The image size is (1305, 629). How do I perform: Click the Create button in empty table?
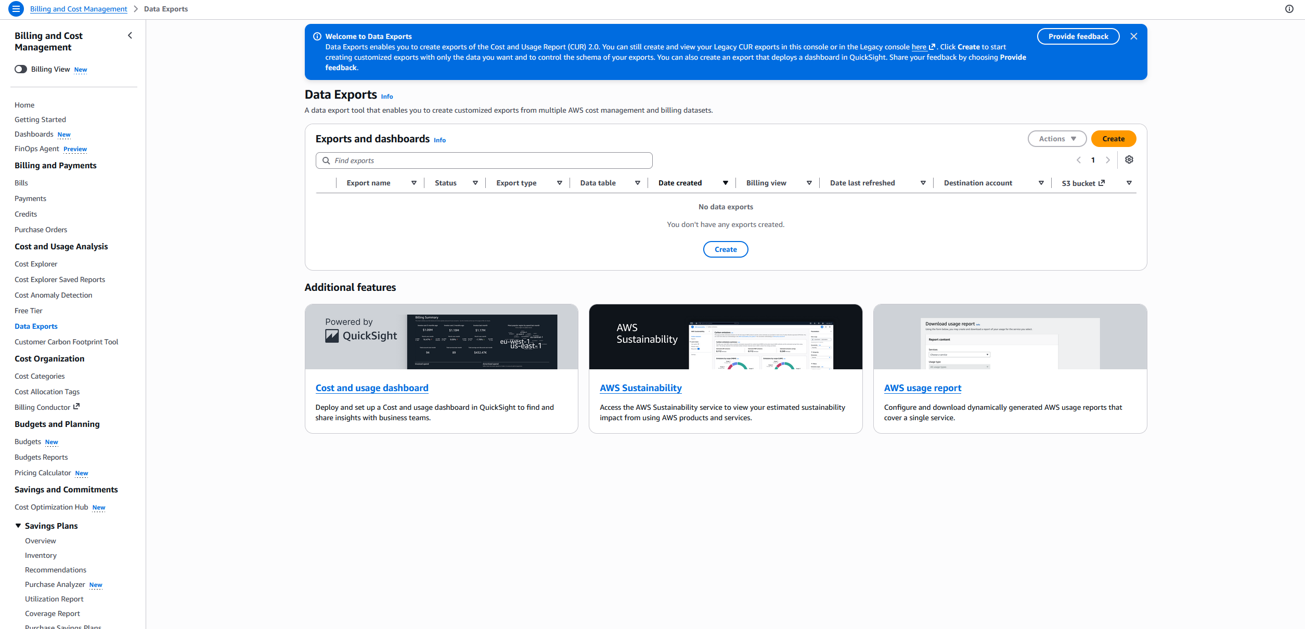pyautogui.click(x=726, y=249)
